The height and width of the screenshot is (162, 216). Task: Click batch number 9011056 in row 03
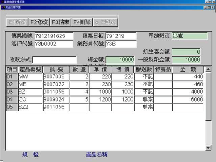pyautogui.click(x=56, y=92)
